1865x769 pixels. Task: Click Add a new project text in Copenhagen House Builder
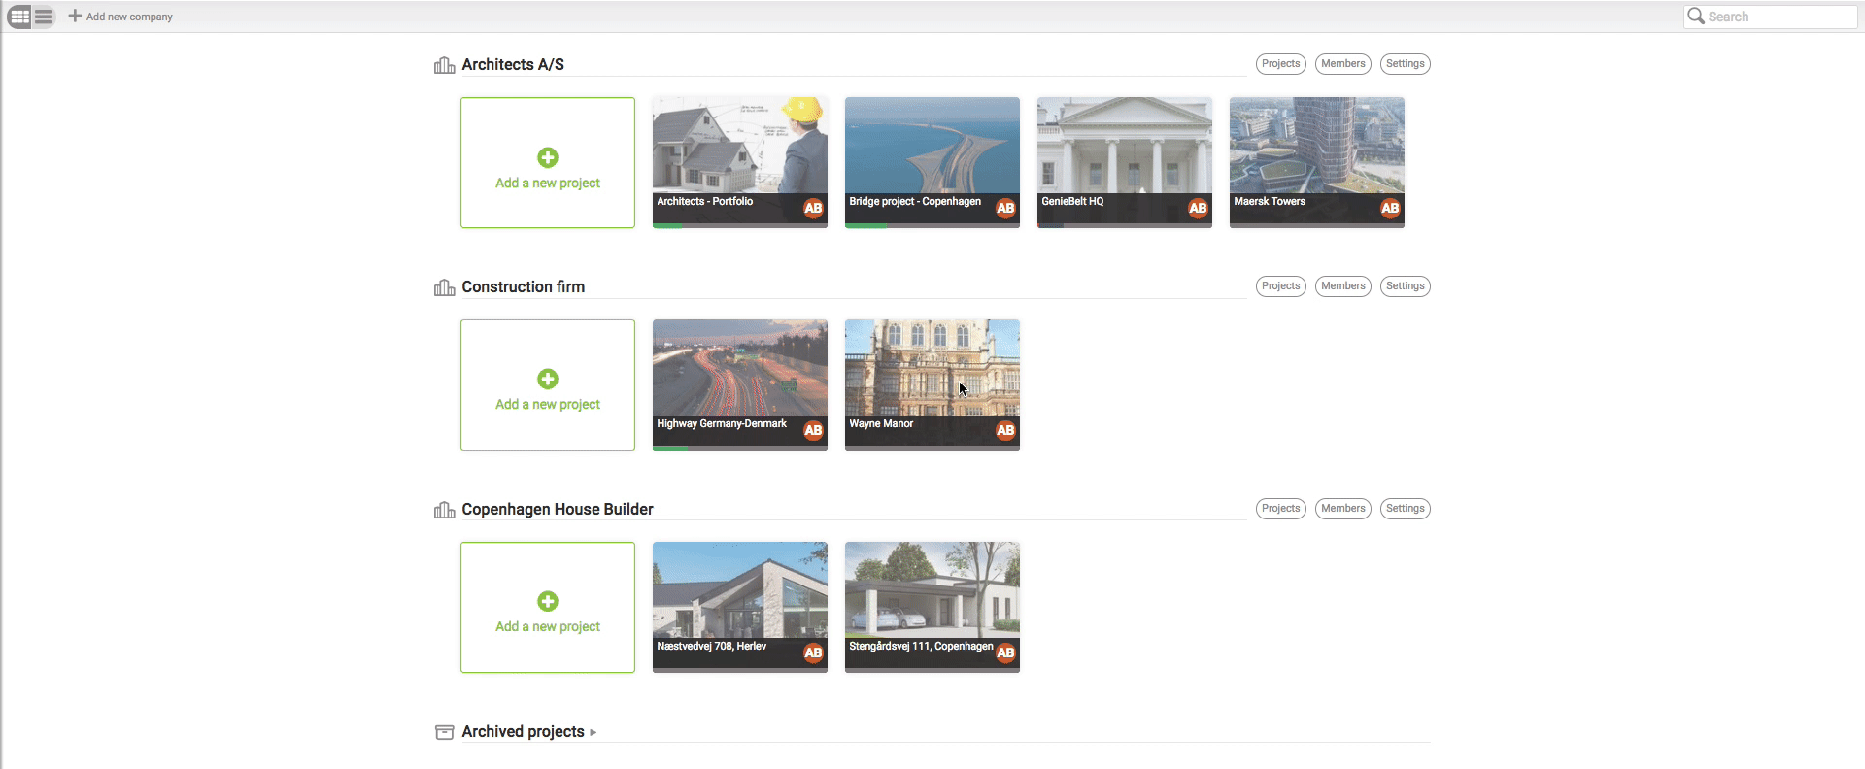click(548, 627)
